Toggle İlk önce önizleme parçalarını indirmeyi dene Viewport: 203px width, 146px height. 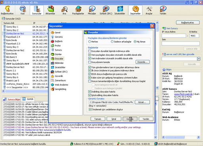[90, 70]
